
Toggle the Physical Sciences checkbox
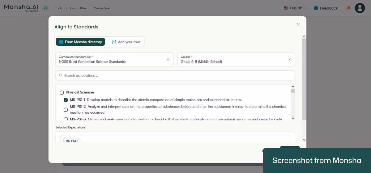[62, 92]
